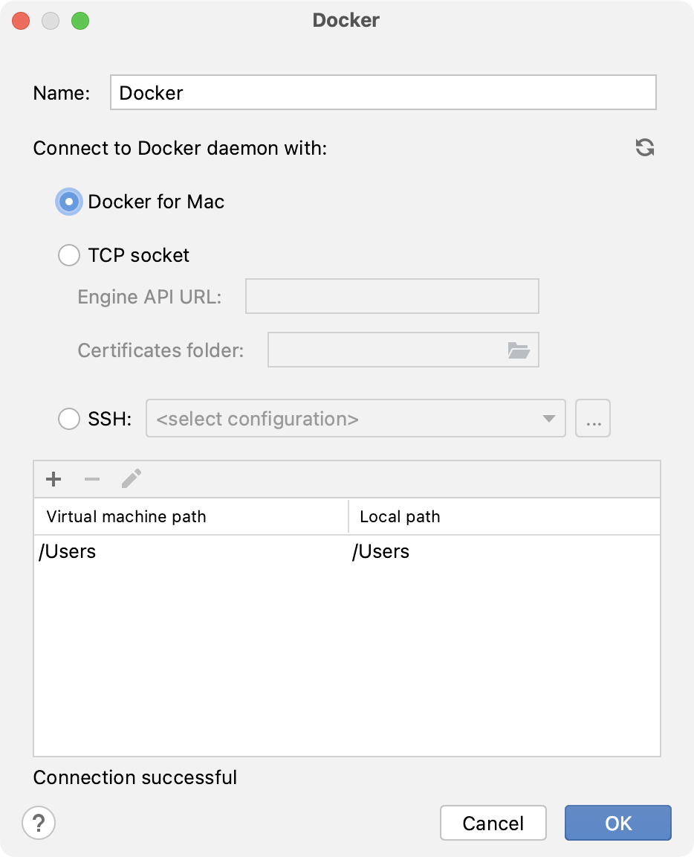Image resolution: width=694 pixels, height=857 pixels.
Task: Edit the path mapping with the pencil icon
Action: click(131, 479)
